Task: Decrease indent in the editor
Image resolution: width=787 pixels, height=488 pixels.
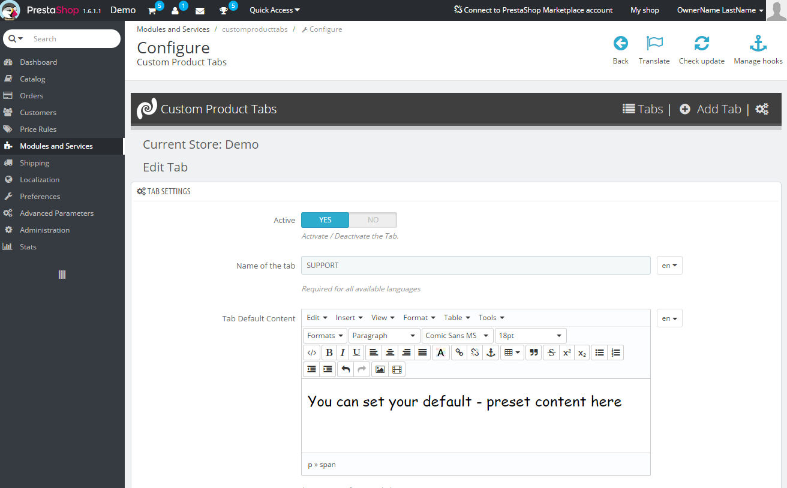Action: click(312, 369)
